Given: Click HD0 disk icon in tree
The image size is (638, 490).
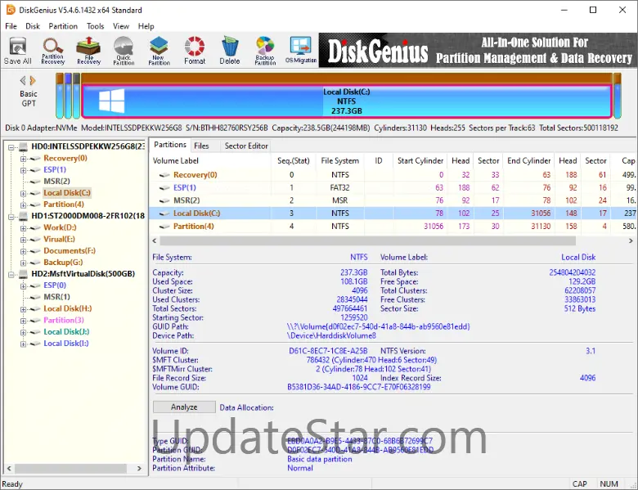Looking at the screenshot, I should (x=24, y=146).
